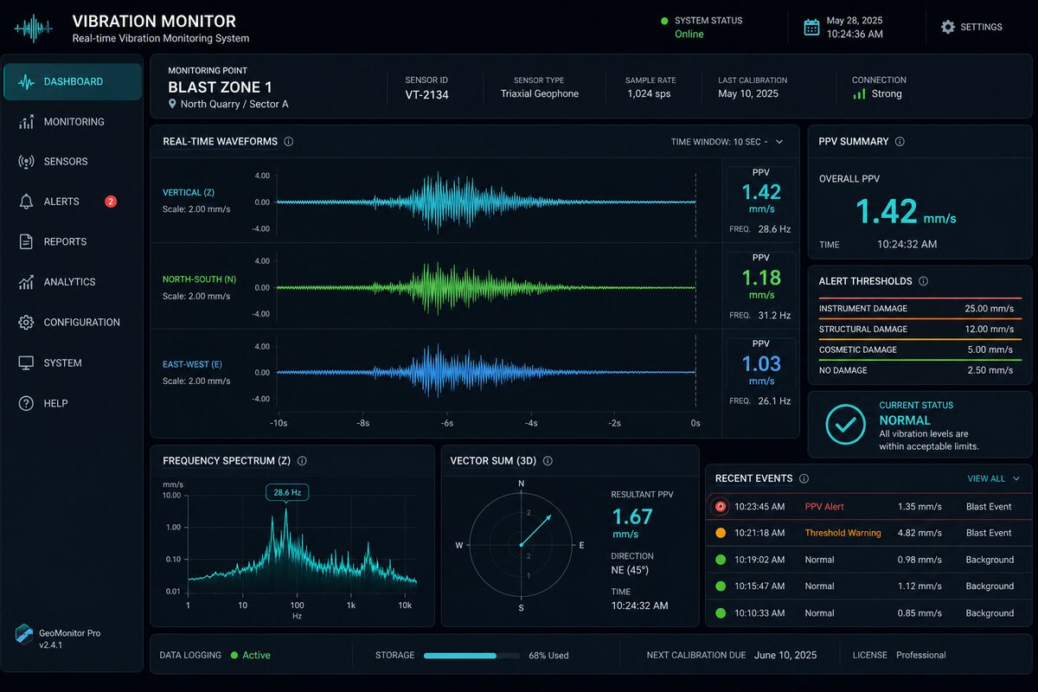1038x692 pixels.
Task: Open Reports section in sidebar
Action: (73, 241)
